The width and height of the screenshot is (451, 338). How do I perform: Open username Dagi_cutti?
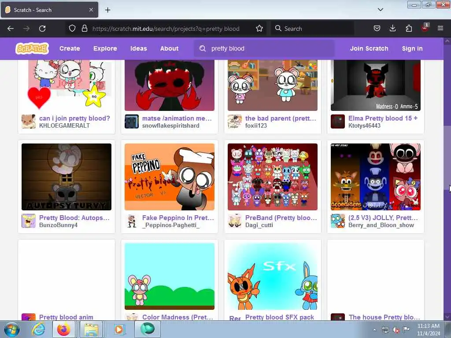(x=259, y=225)
